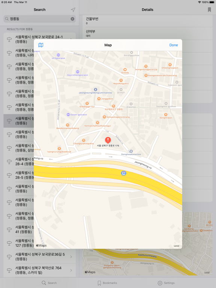
Task: Clear the 정릉동 search text
Action: (72, 19)
